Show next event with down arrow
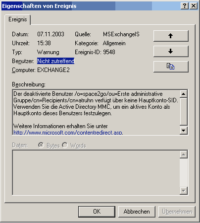200x223 pixels. coord(171,51)
